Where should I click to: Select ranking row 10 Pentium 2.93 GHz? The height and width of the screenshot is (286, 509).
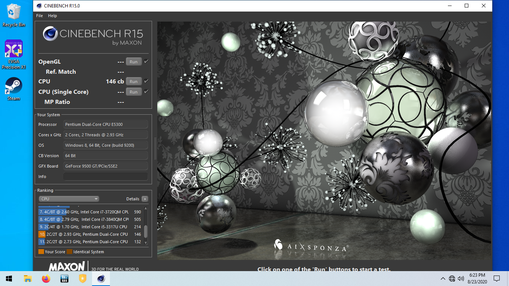coord(90,234)
